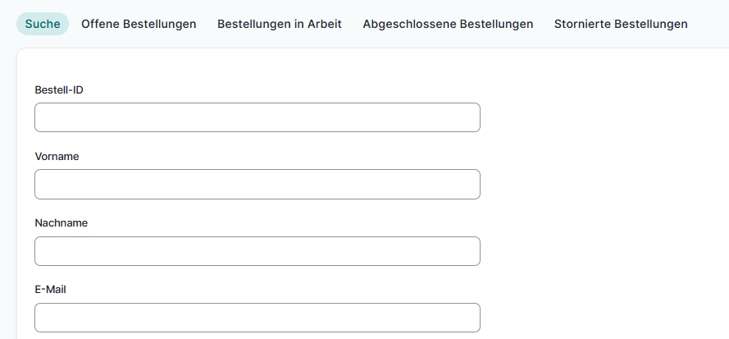Click the Vorname label text
Image resolution: width=729 pixels, height=339 pixels.
pos(57,156)
